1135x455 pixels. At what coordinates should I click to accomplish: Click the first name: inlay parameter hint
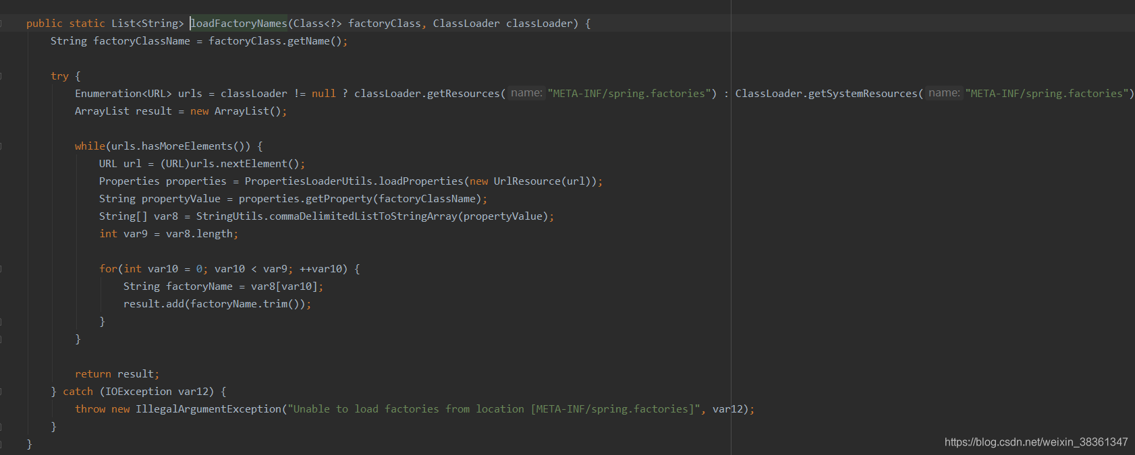(x=526, y=93)
